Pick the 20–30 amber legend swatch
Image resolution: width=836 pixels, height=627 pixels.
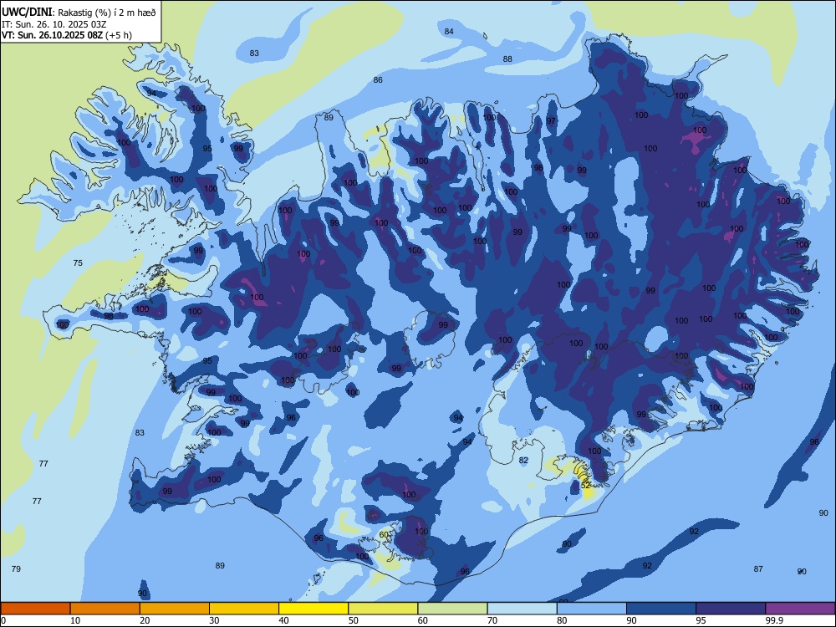tap(175, 609)
